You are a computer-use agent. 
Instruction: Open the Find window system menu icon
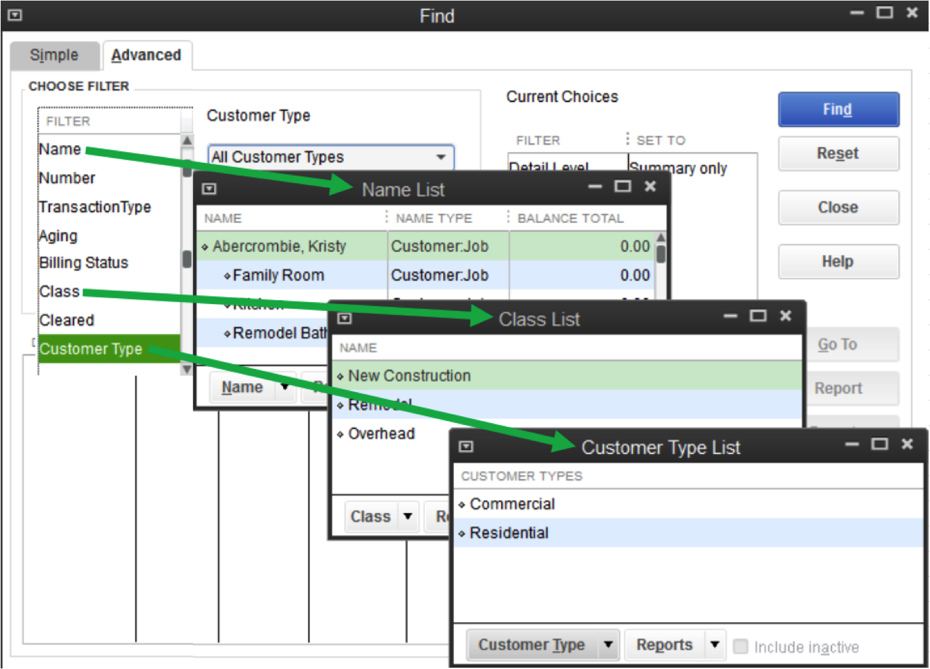pyautogui.click(x=15, y=15)
